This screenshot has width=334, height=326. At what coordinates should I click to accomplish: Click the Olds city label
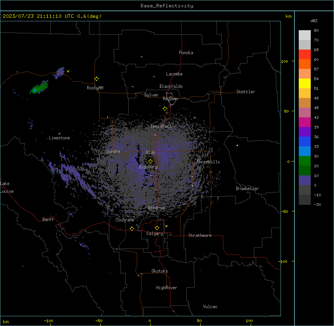tap(150, 153)
